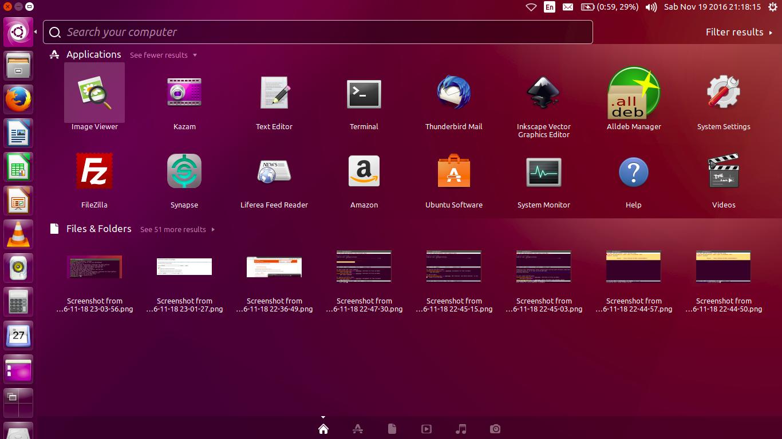The width and height of the screenshot is (782, 439).
Task: Open the messaging envelope indicator
Action: (x=567, y=7)
